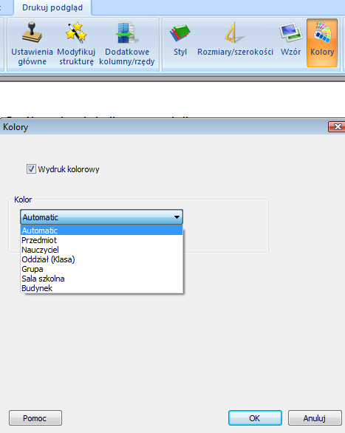Viewport: 345px width, 433px height.
Task: Toggle Wydruk kolorowy checkbox
Action: coord(31,168)
